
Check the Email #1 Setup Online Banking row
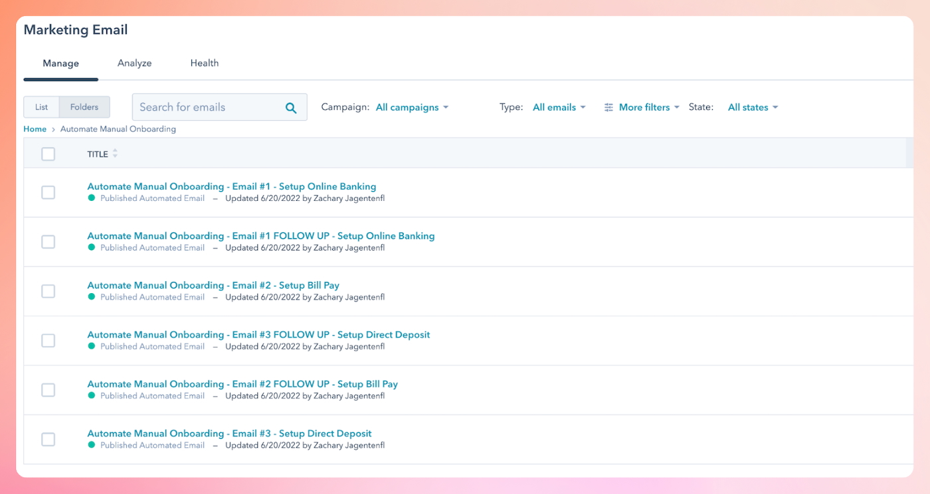48,192
